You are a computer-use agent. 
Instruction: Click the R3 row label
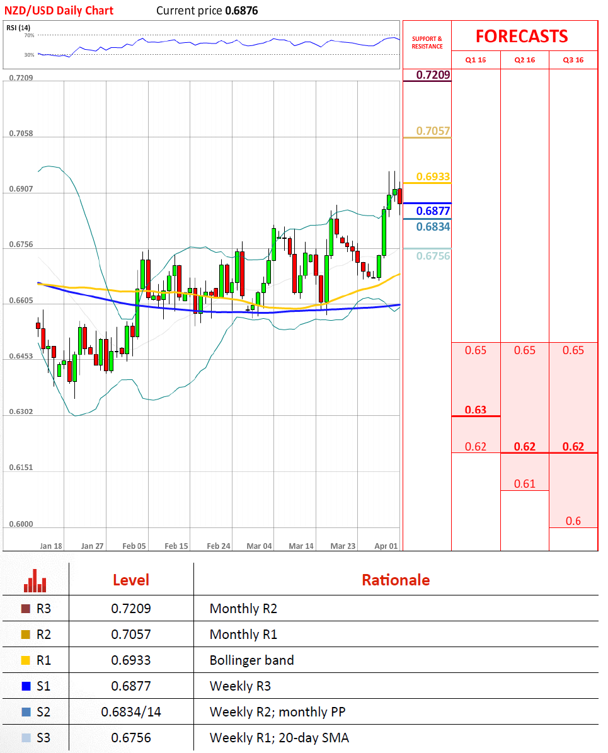[43, 609]
